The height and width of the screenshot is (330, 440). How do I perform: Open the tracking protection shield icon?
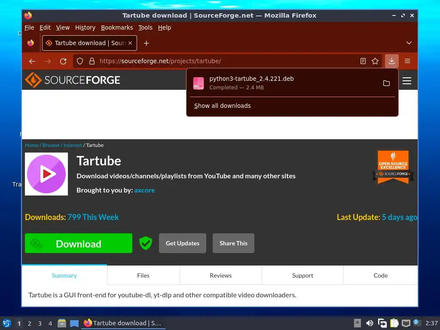click(x=80, y=61)
